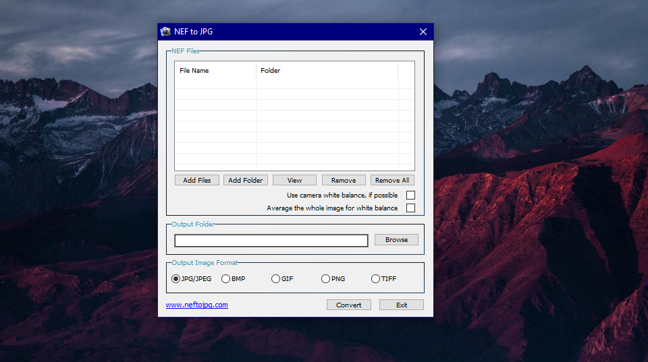
Task: Browse for an output folder
Action: 396,240
